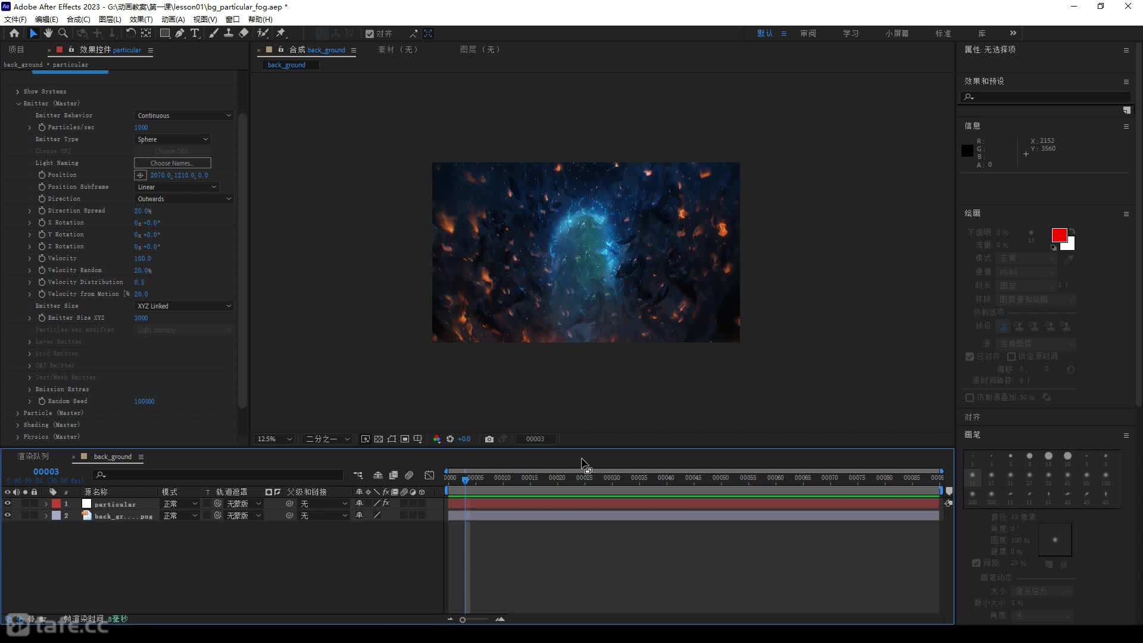Show channel and color management settings
The image size is (1143, 643).
point(437,439)
